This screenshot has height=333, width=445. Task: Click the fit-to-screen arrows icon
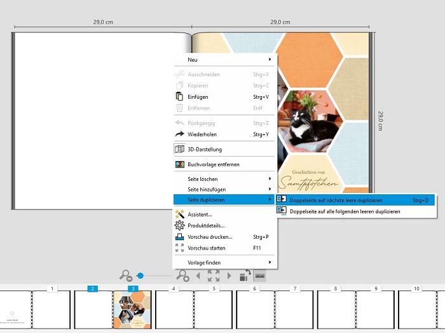click(x=214, y=276)
